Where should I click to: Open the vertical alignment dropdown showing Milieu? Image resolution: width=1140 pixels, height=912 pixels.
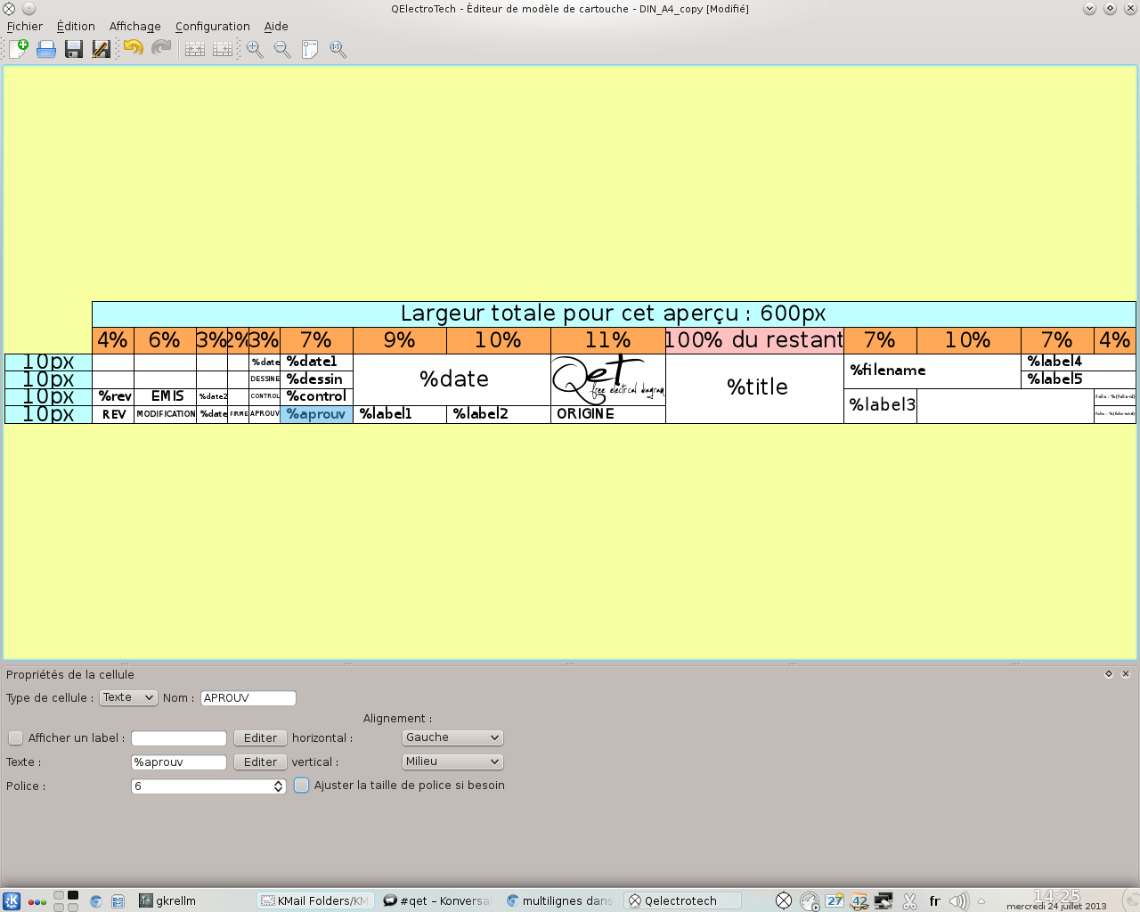coord(452,761)
